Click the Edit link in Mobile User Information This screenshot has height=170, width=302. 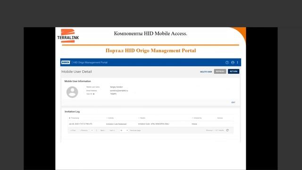(x=233, y=102)
